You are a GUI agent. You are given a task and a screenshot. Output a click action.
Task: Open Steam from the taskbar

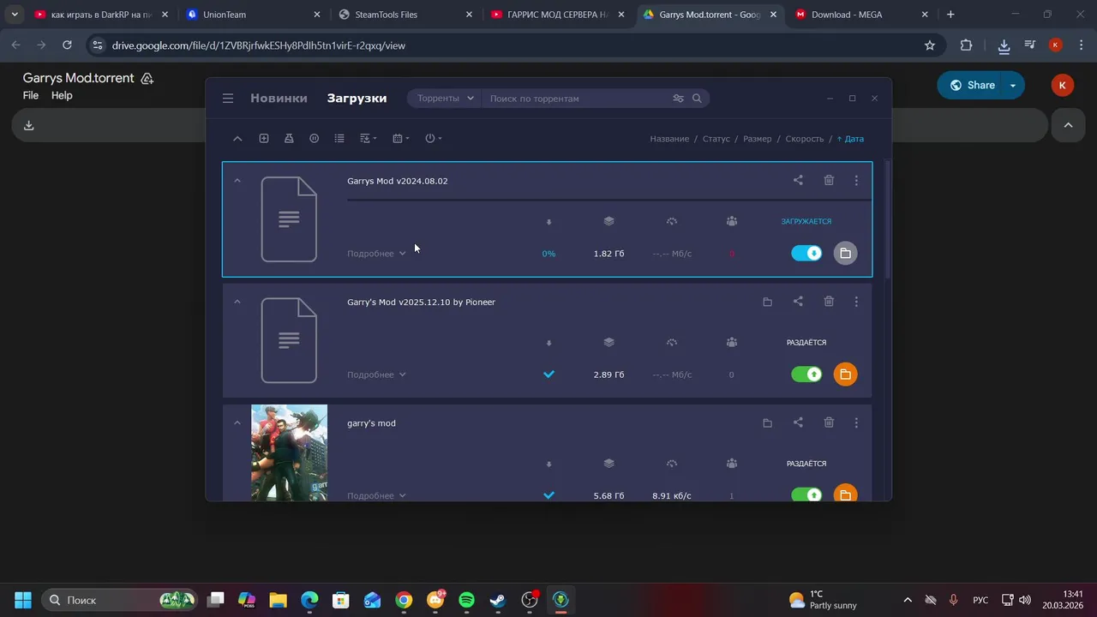pos(498,600)
